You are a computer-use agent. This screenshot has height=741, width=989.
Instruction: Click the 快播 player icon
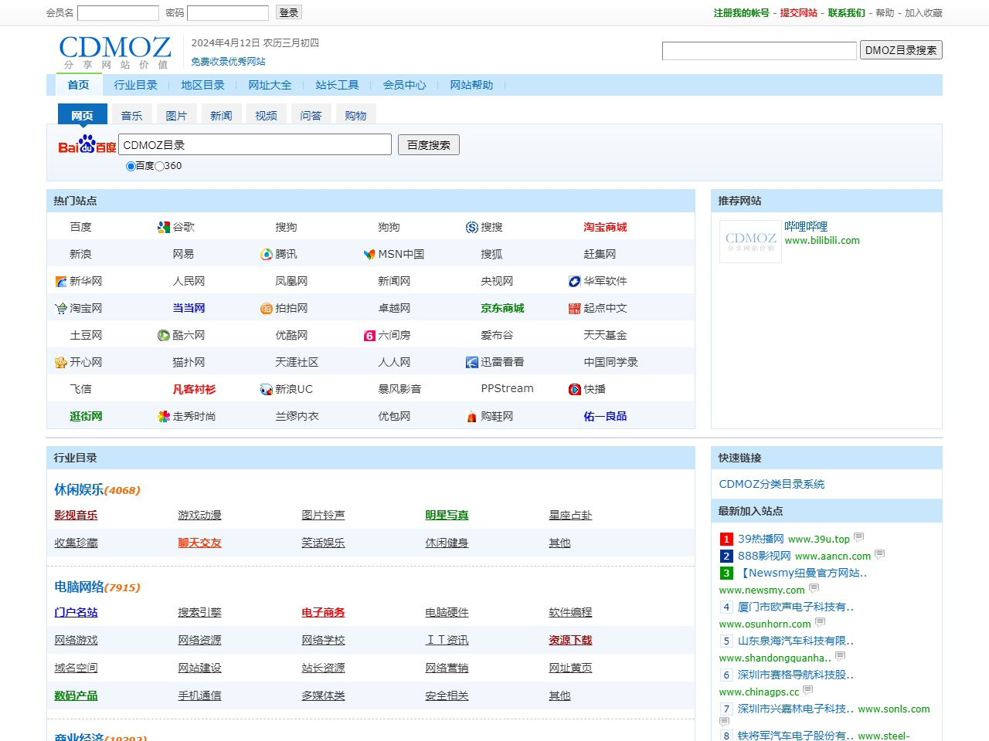coord(574,389)
